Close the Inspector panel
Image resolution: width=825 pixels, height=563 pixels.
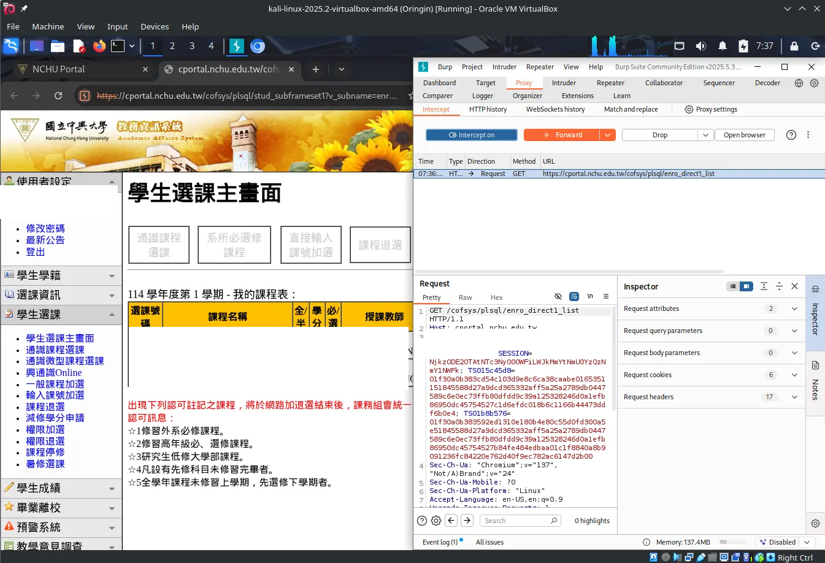[794, 286]
